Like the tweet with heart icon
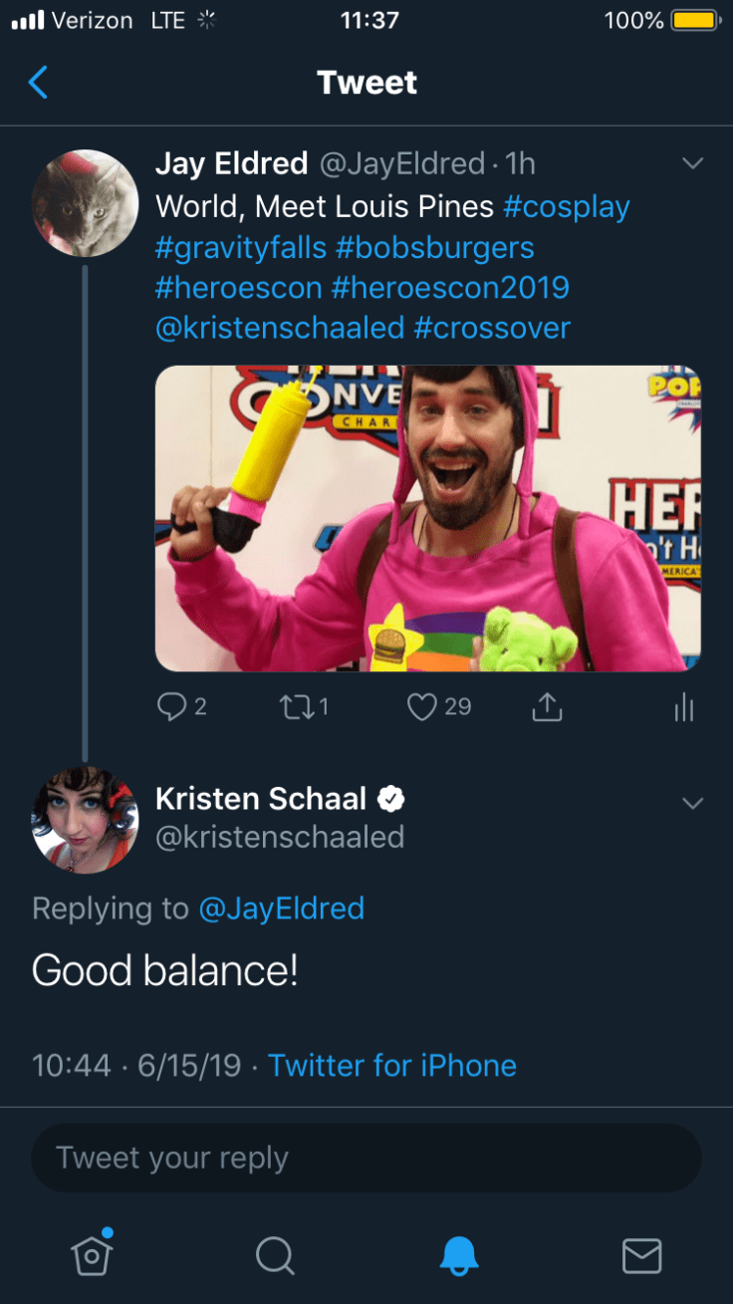Screen dimensions: 733x1304 pyautogui.click(x=423, y=706)
